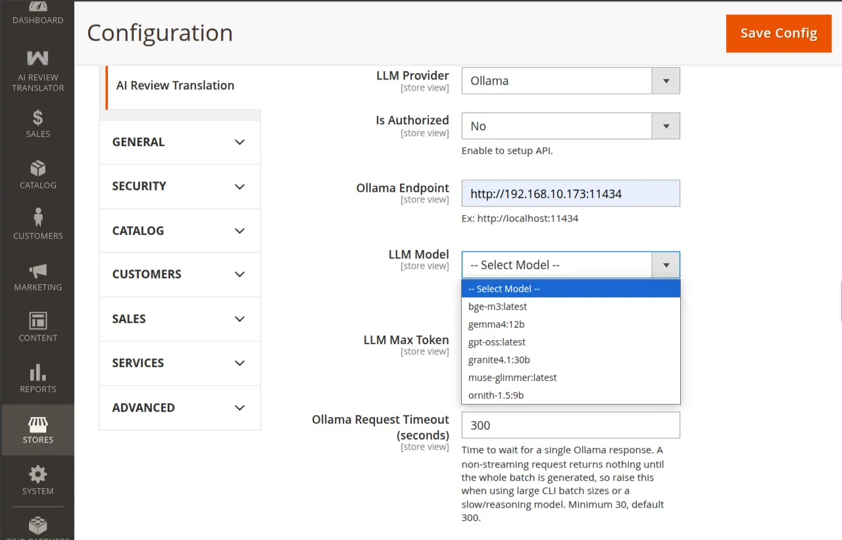This screenshot has height=540, width=842.
Task: Select ornith-1.5:9b from the model list
Action: 570,395
